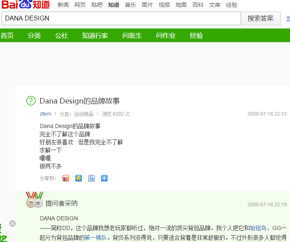The width and height of the screenshot is (290, 242).
Task: Close the floating ad with X icon
Action: (x=12, y=224)
